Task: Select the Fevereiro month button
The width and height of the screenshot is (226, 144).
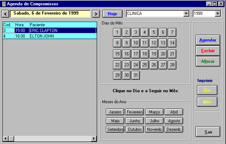Action: [135, 112]
